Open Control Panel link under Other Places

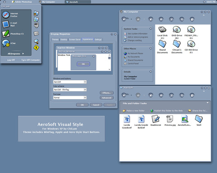coord(131,64)
